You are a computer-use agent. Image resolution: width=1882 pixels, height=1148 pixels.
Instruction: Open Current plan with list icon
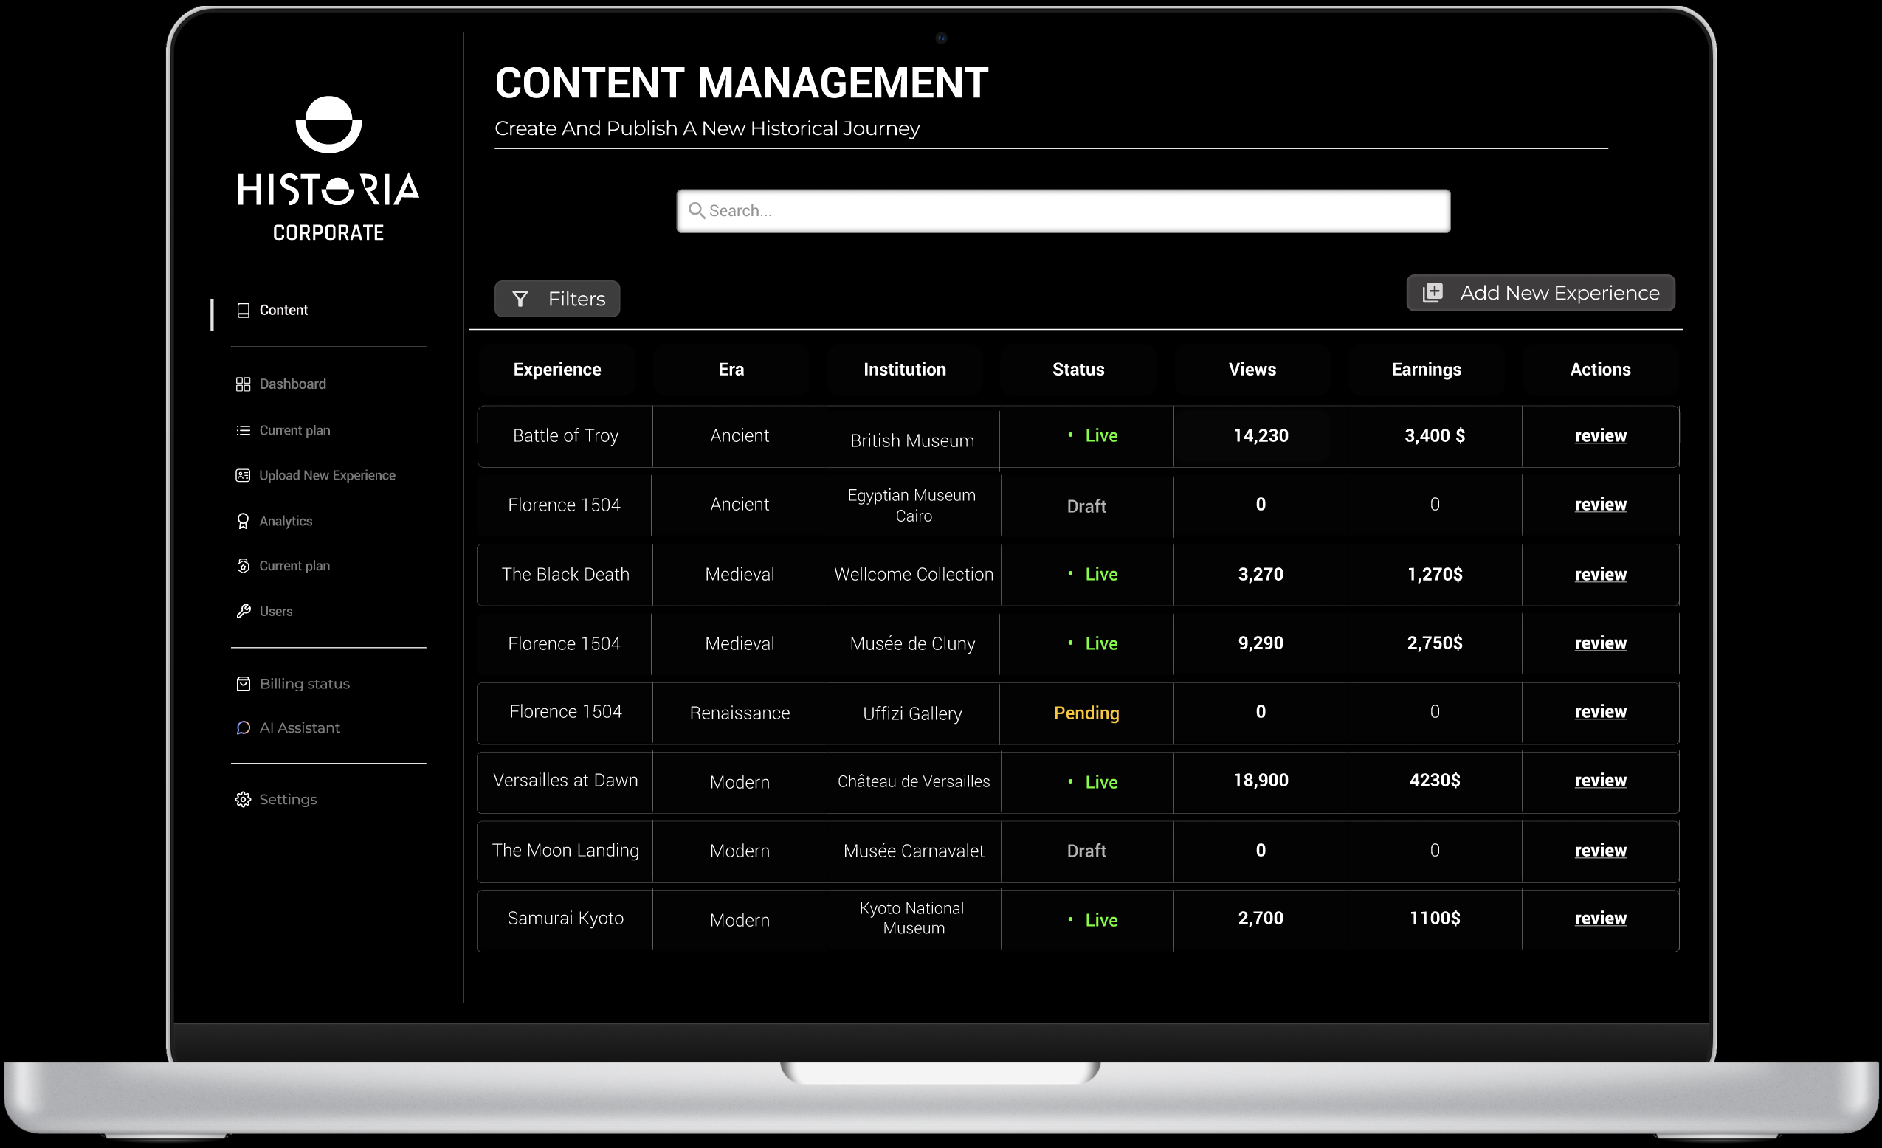(x=294, y=431)
